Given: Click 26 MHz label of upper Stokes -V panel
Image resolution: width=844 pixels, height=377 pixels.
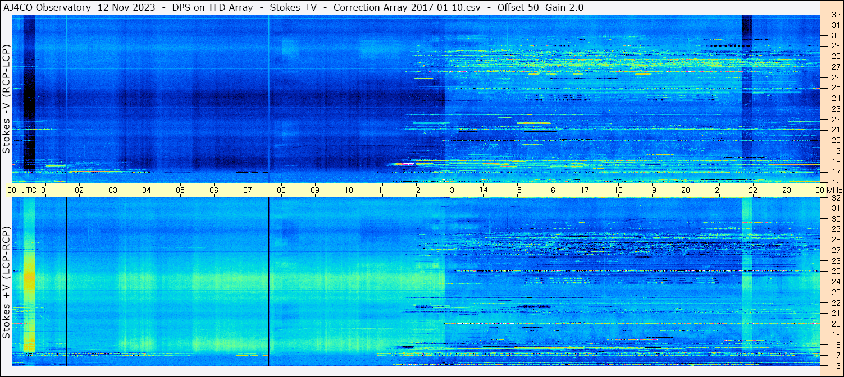Looking at the screenshot, I should click(835, 77).
